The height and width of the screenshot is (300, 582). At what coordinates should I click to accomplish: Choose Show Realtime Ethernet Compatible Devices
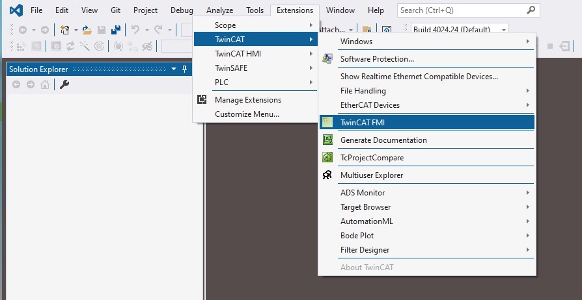coord(427,76)
